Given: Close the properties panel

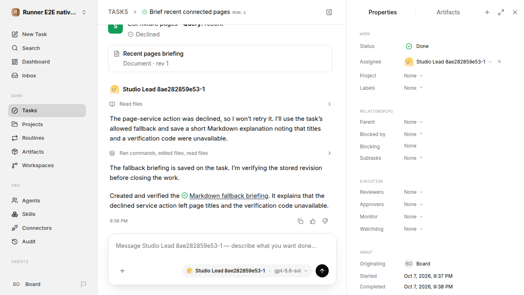Looking at the screenshot, I should click(x=515, y=12).
